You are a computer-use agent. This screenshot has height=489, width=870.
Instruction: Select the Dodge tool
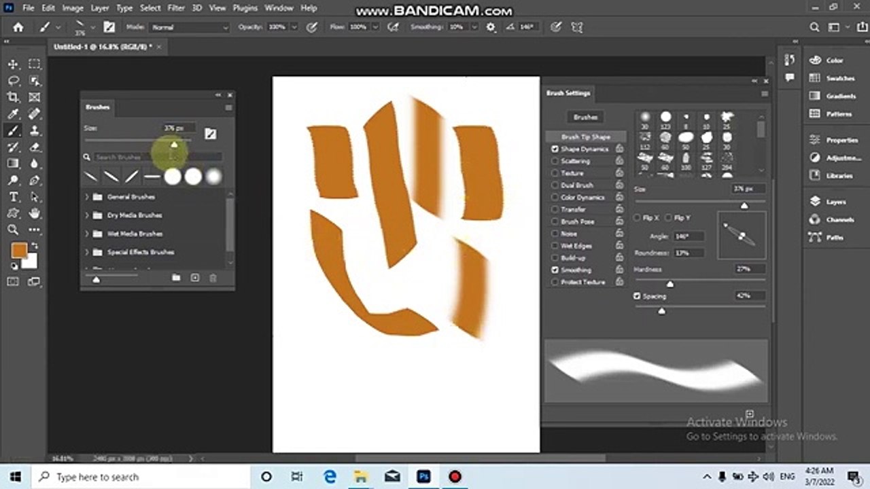(13, 181)
